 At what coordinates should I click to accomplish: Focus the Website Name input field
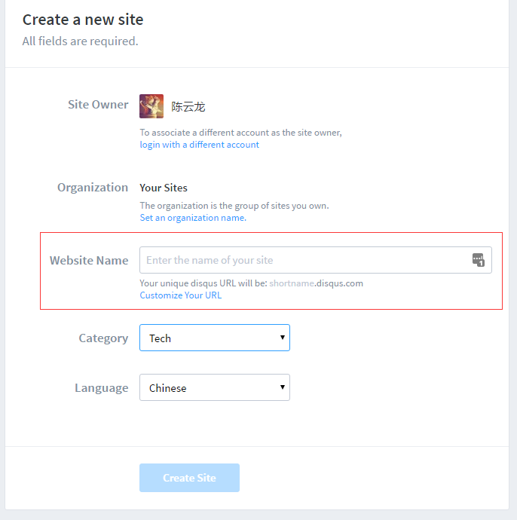point(315,260)
